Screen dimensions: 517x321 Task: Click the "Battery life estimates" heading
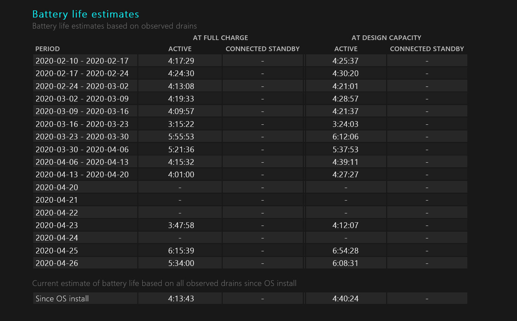tap(85, 14)
